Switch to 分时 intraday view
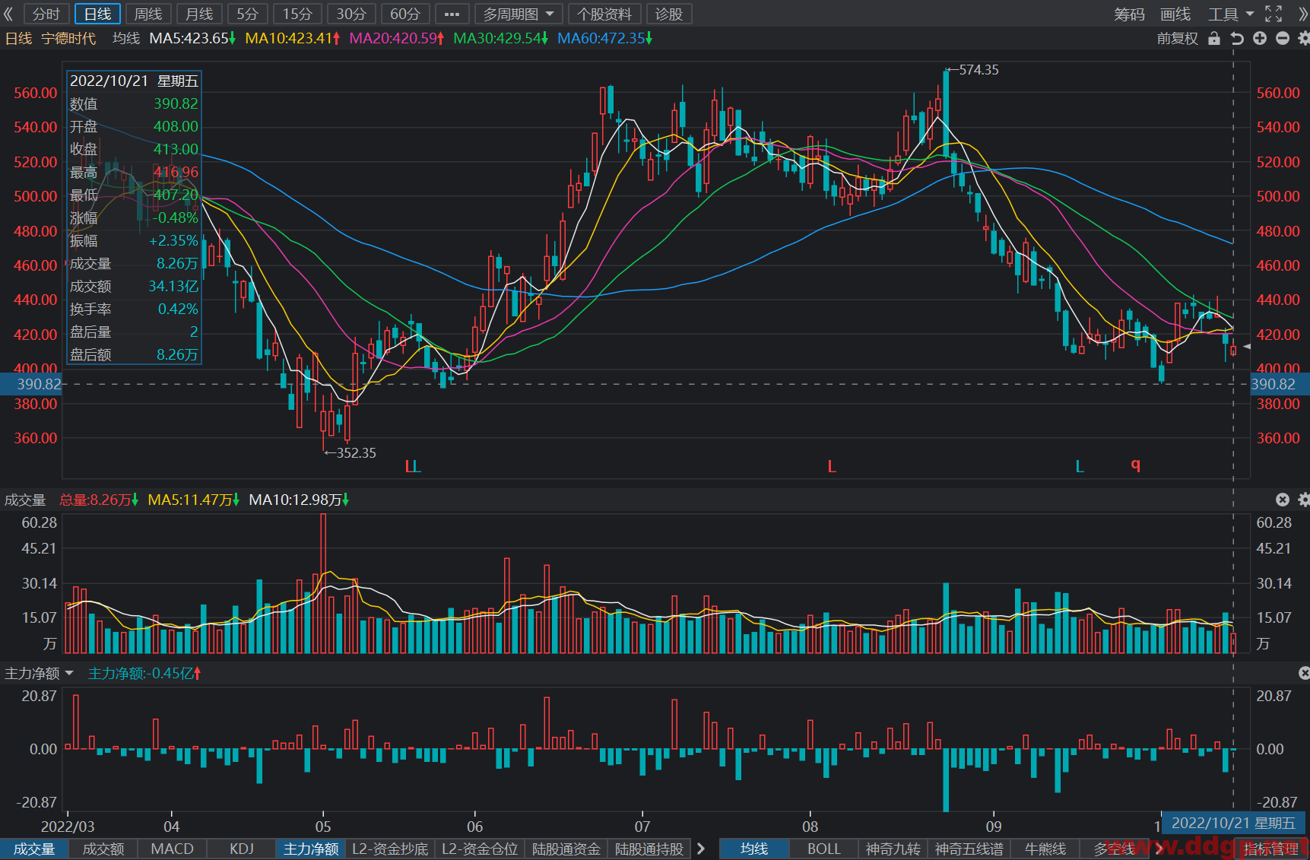The image size is (1310, 860). click(x=46, y=14)
